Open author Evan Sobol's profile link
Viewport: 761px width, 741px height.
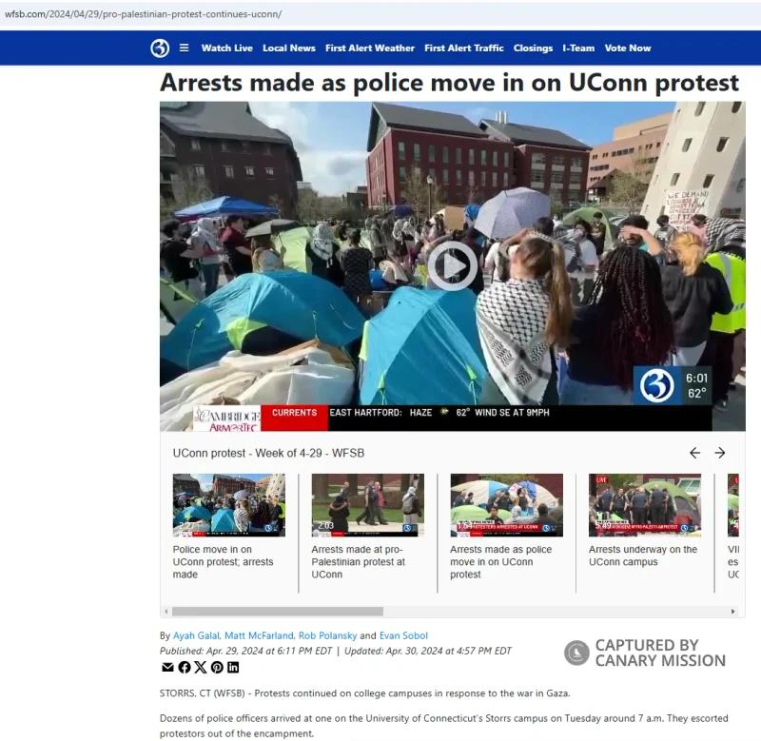click(403, 635)
